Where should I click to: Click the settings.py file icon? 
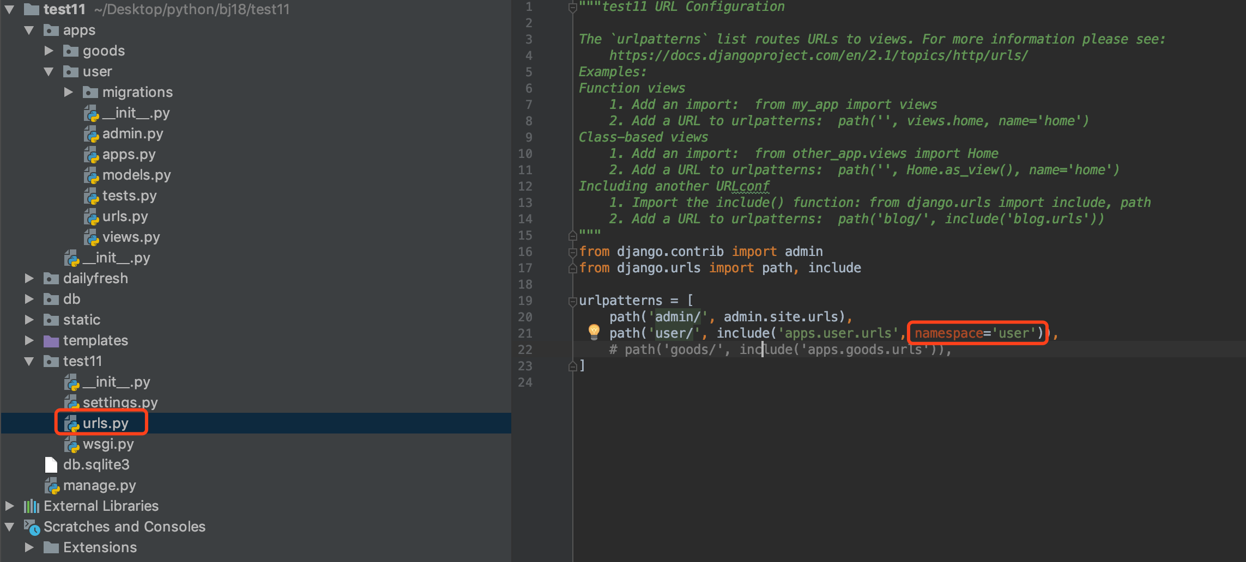[x=72, y=403]
